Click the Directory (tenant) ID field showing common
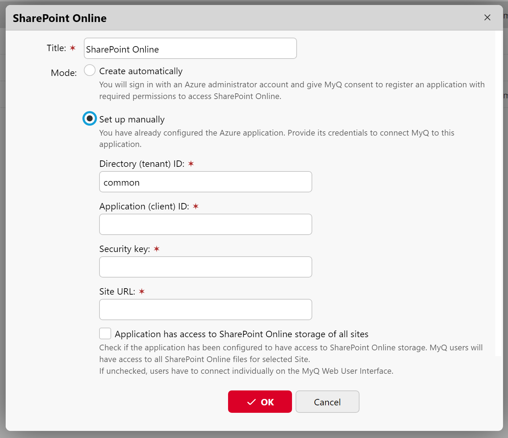This screenshot has width=508, height=438. pyautogui.click(x=205, y=182)
